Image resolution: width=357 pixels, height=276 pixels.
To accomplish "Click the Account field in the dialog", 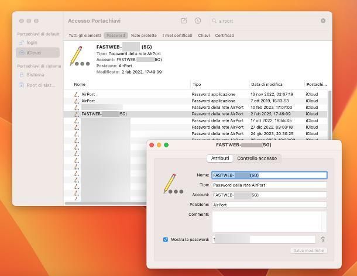I will [x=269, y=195].
